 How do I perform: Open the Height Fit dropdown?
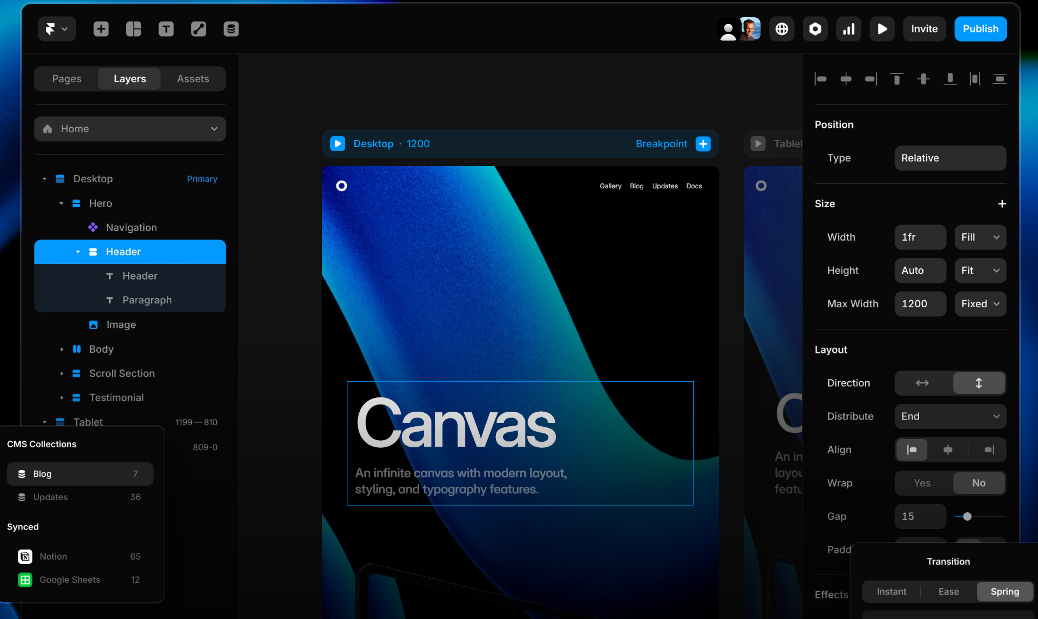click(x=980, y=271)
